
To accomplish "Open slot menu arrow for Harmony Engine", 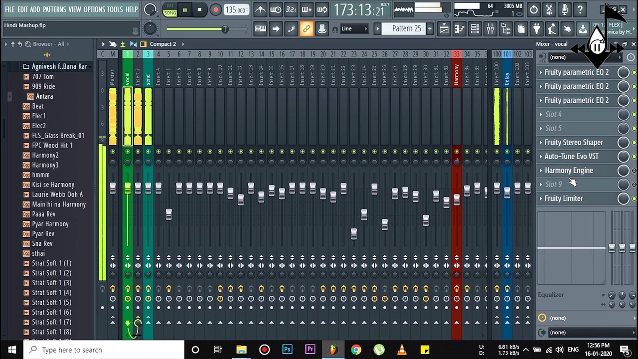I will click(541, 170).
